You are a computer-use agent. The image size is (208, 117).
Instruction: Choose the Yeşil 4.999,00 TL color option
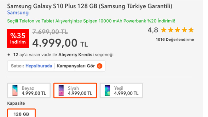[x=121, y=91]
